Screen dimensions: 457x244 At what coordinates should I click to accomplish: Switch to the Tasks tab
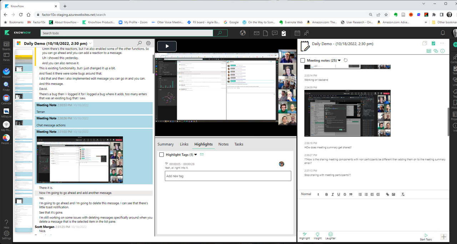pyautogui.click(x=239, y=144)
